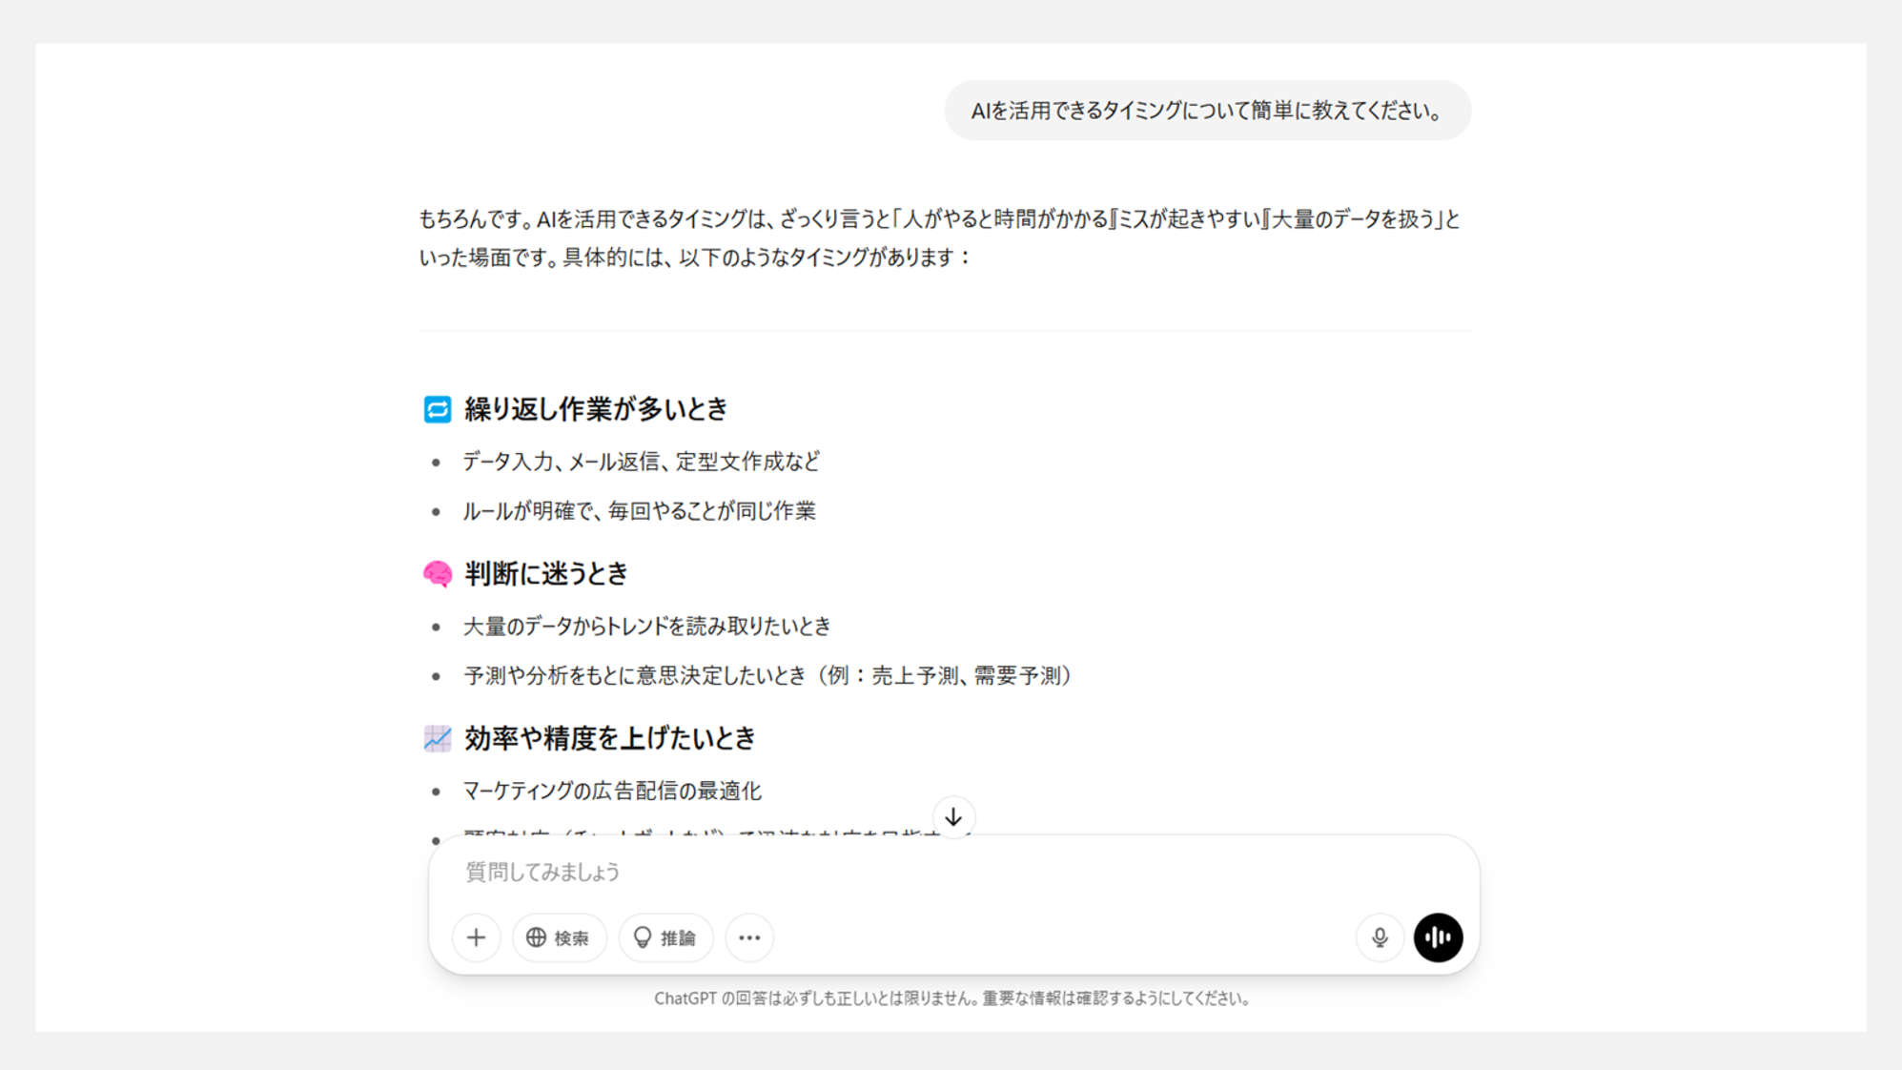Click the pink brain emoji icon
This screenshot has height=1070, width=1902.
pyautogui.click(x=438, y=574)
